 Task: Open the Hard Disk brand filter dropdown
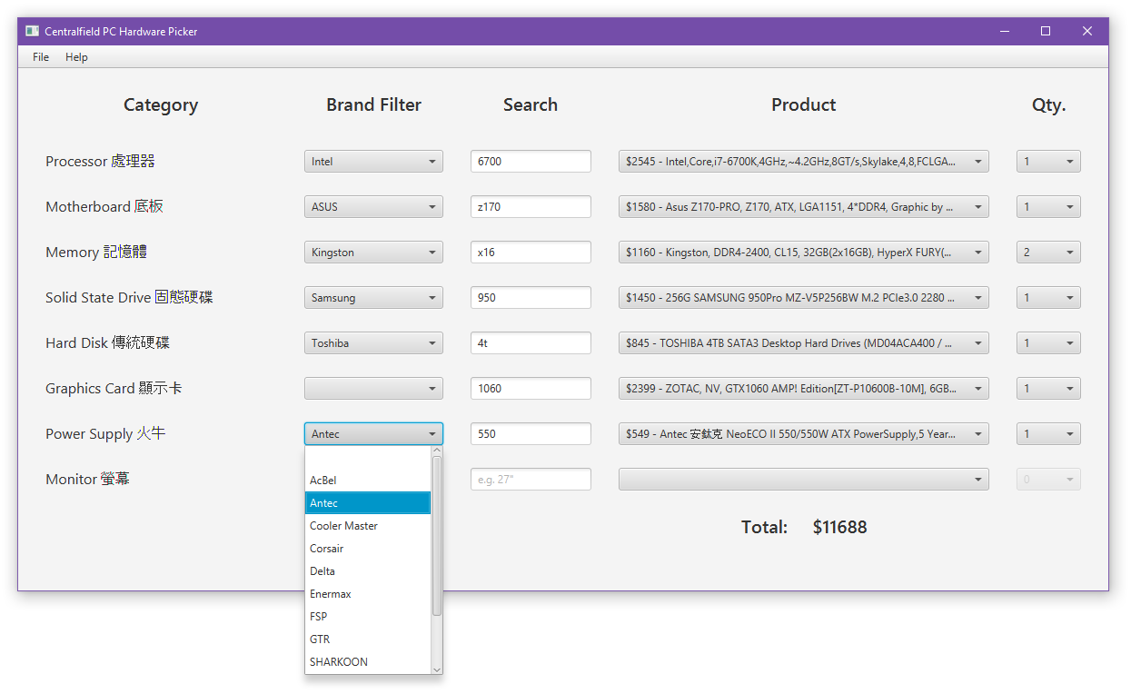[x=373, y=343]
